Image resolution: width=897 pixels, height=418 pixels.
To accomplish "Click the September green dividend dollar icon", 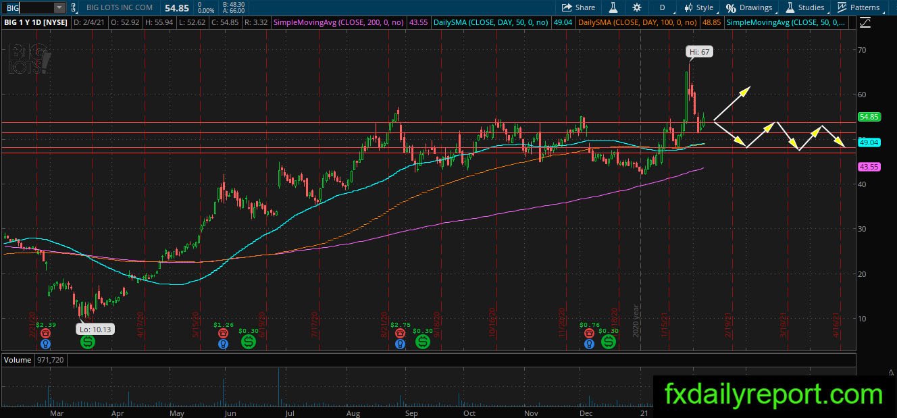I will click(x=423, y=342).
